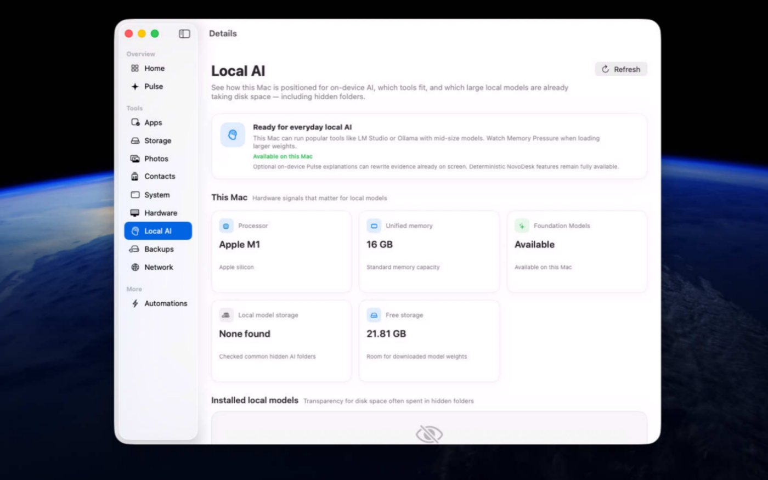Click the Apps sidebar icon
This screenshot has width=768, height=480.
coord(135,122)
